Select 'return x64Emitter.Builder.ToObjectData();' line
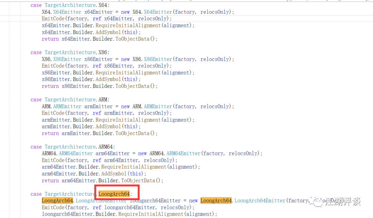 pos(100,39)
